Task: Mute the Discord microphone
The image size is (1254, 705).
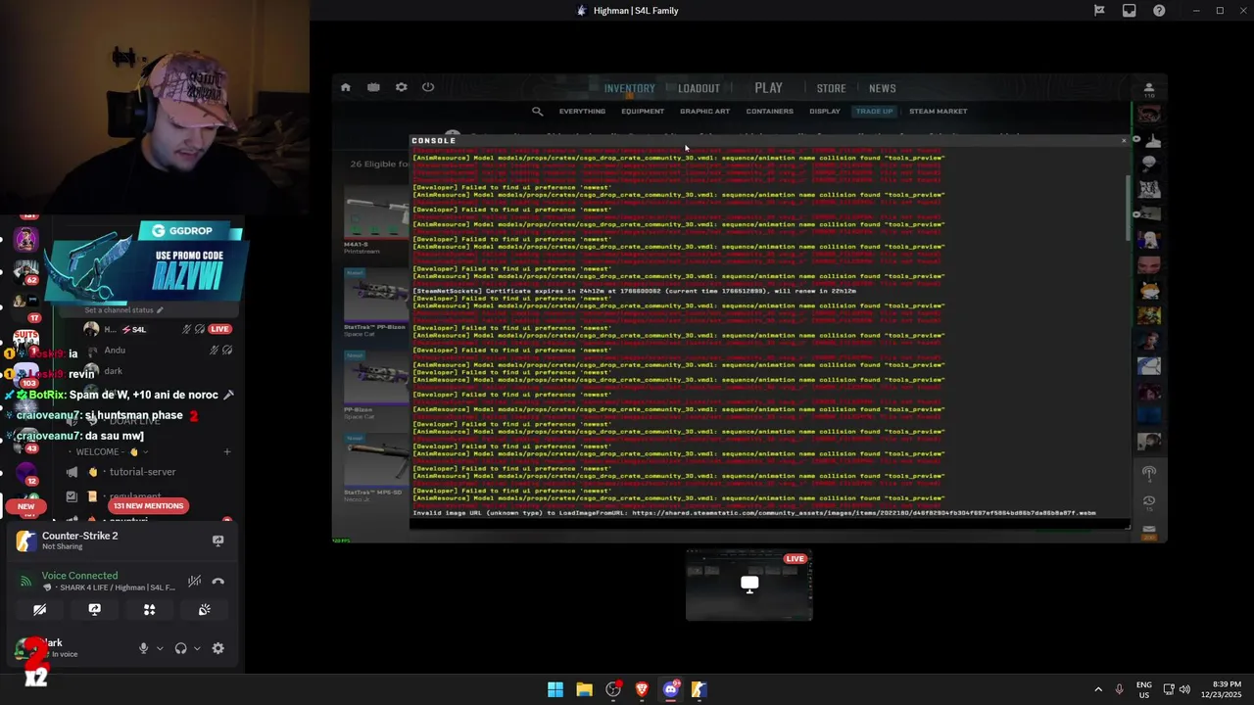Action: point(143,648)
